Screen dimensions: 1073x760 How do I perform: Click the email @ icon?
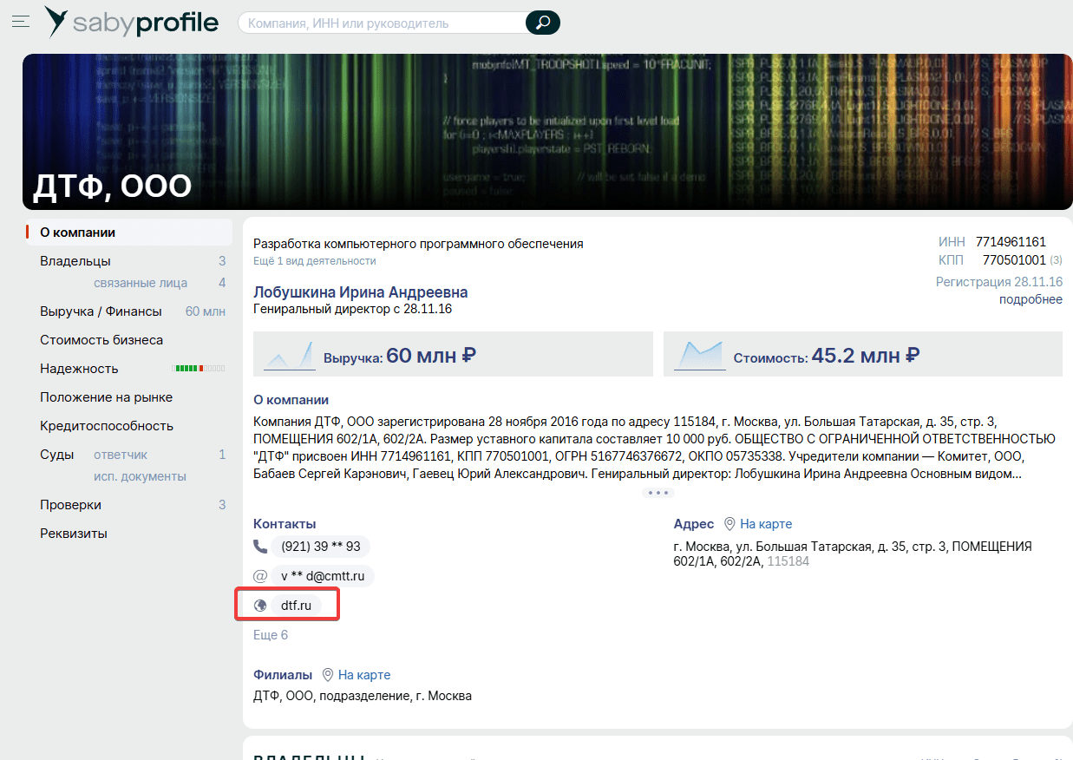click(x=260, y=576)
